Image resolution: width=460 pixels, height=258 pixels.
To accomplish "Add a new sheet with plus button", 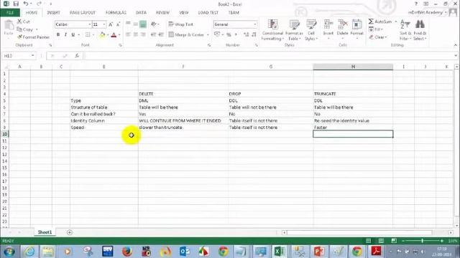I will coord(70,232).
